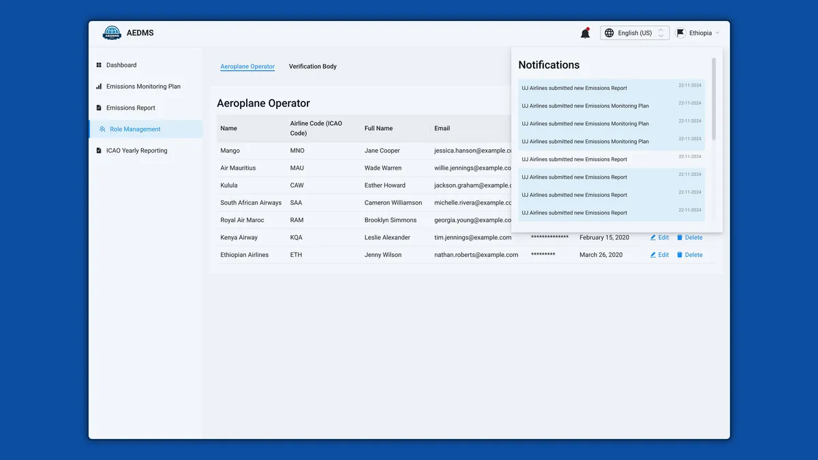The image size is (818, 460).
Task: Open the English (US) language dropdown
Action: tap(635, 33)
